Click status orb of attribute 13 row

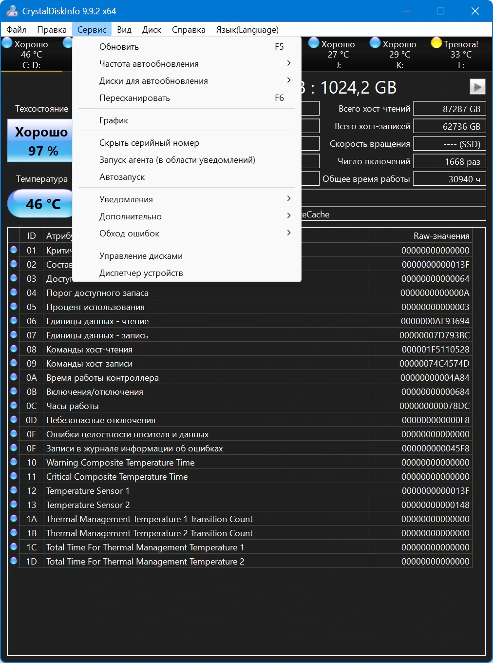(x=14, y=504)
